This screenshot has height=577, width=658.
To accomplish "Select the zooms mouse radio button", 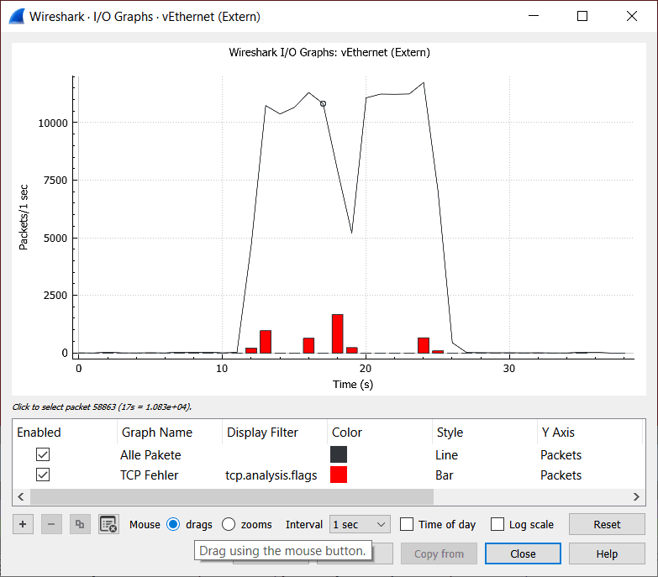I will coord(229,524).
